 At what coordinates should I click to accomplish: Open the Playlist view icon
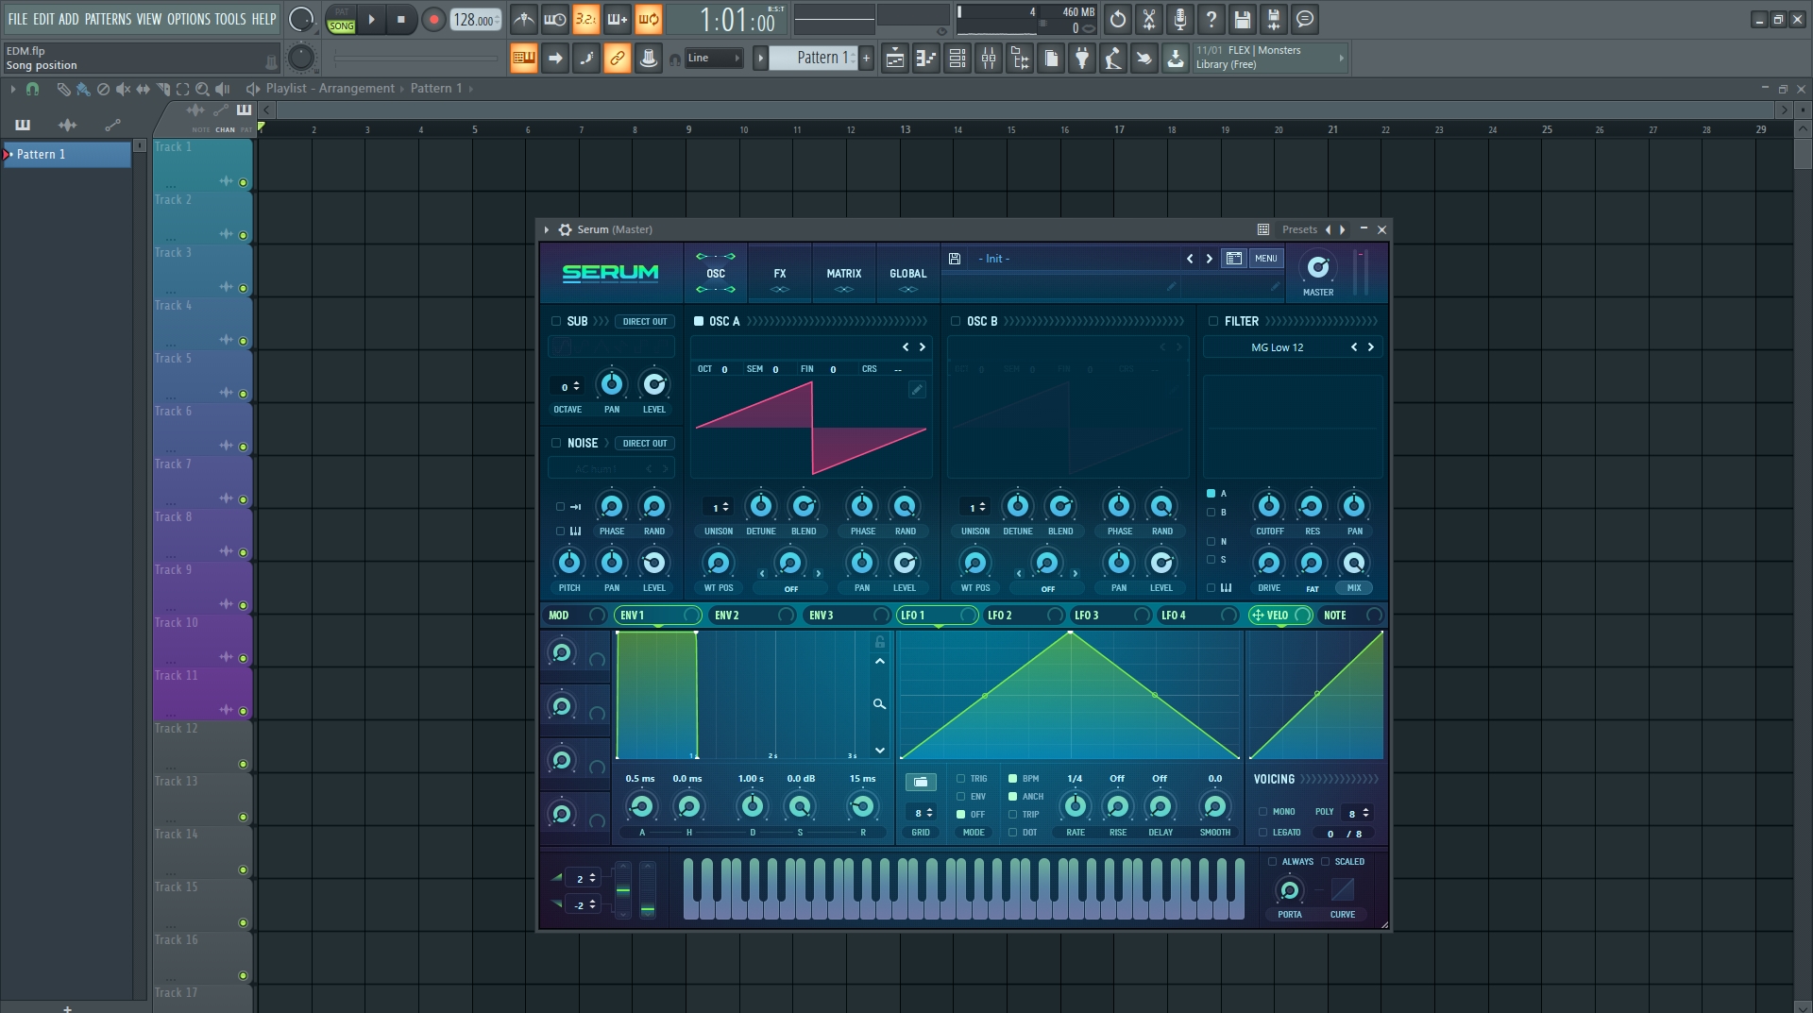(895, 59)
